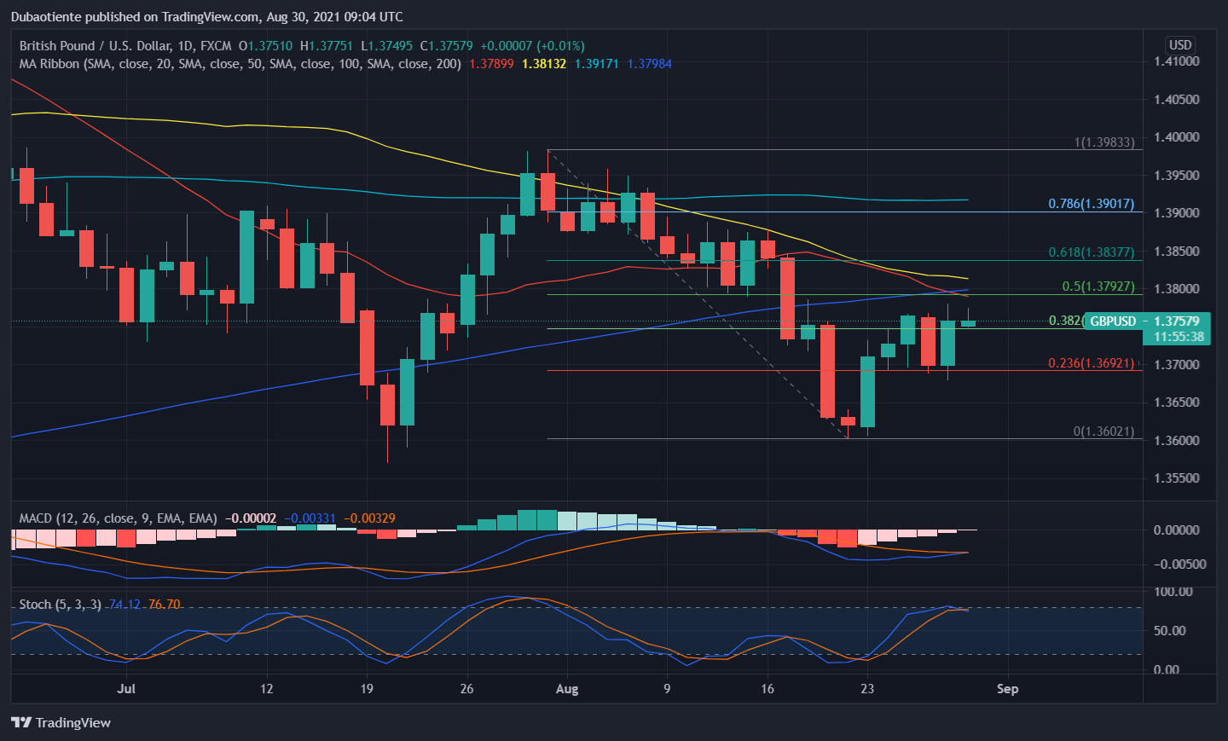1228x741 pixels.
Task: Click the 20 SMA value 1.37899
Action: click(x=492, y=64)
